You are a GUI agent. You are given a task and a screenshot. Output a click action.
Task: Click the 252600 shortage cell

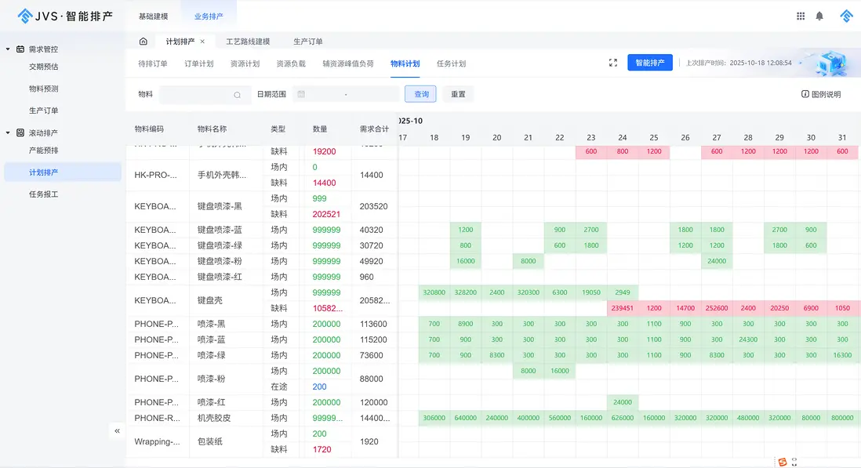tap(717, 308)
